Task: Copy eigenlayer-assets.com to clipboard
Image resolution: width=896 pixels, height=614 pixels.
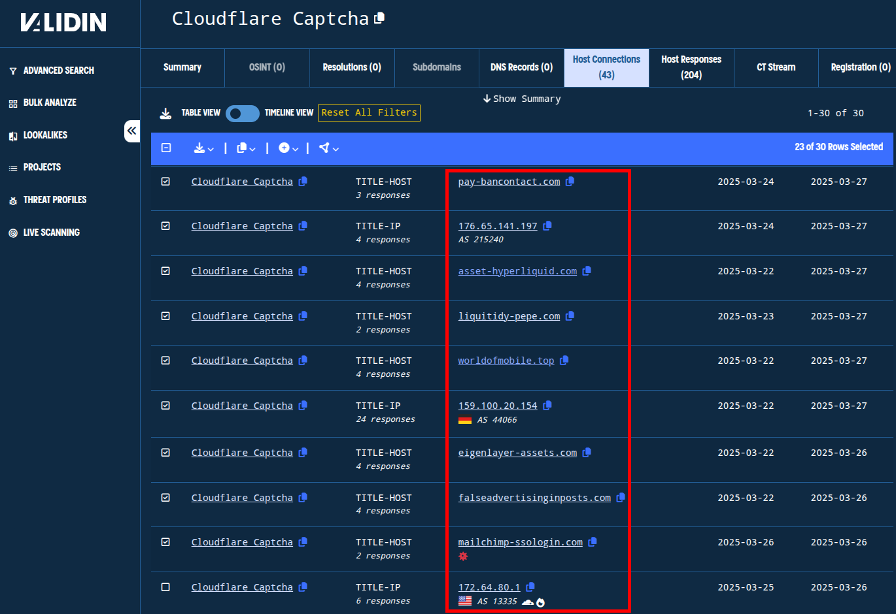Action: click(587, 453)
